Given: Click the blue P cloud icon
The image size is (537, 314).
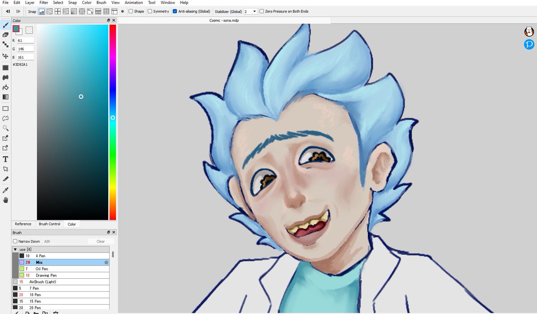Looking at the screenshot, I should [529, 44].
